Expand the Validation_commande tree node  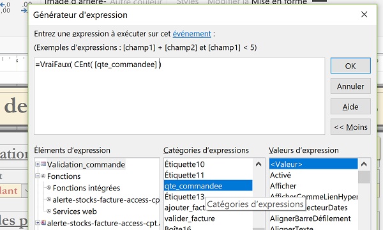(38, 164)
